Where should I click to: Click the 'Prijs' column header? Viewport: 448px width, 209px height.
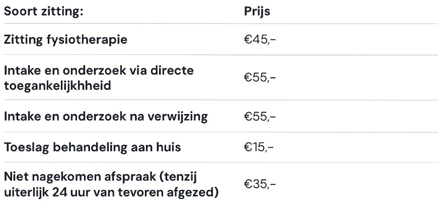pyautogui.click(x=257, y=12)
